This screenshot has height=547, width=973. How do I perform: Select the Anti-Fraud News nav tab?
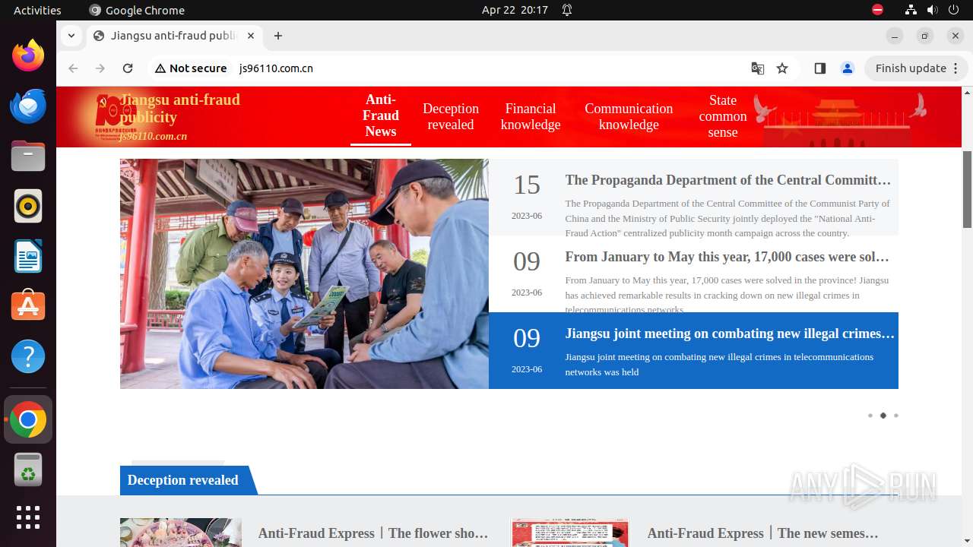coord(381,115)
